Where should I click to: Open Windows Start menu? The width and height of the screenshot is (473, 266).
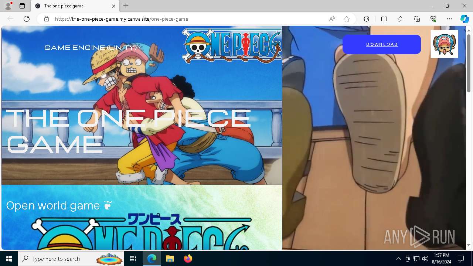click(9, 259)
